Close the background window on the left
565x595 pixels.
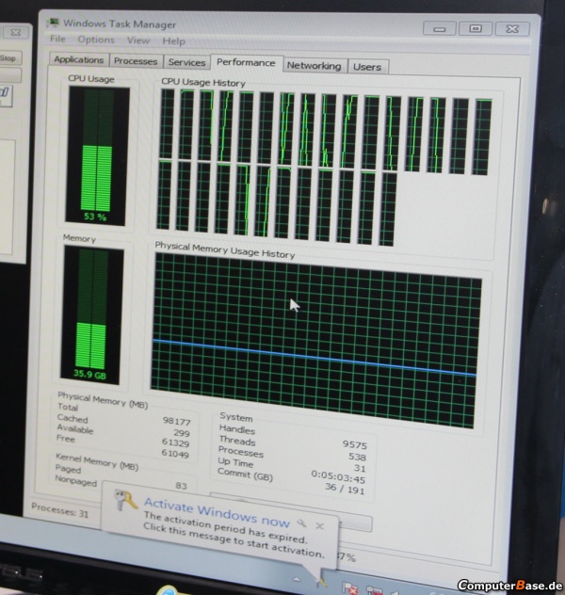point(16,33)
